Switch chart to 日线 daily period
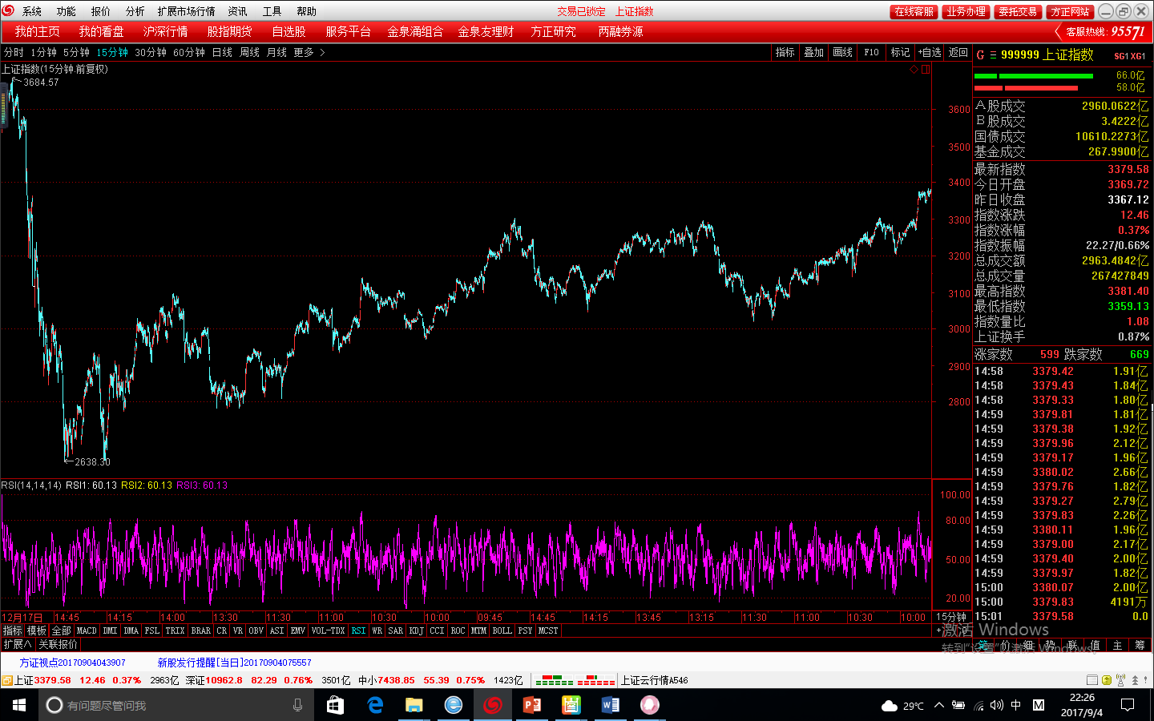1154x721 pixels. point(222,52)
